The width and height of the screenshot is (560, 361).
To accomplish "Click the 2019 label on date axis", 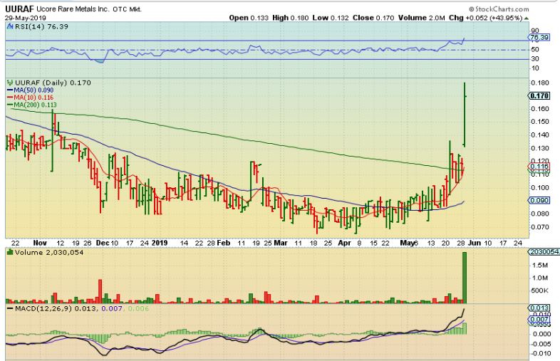I will [x=158, y=242].
